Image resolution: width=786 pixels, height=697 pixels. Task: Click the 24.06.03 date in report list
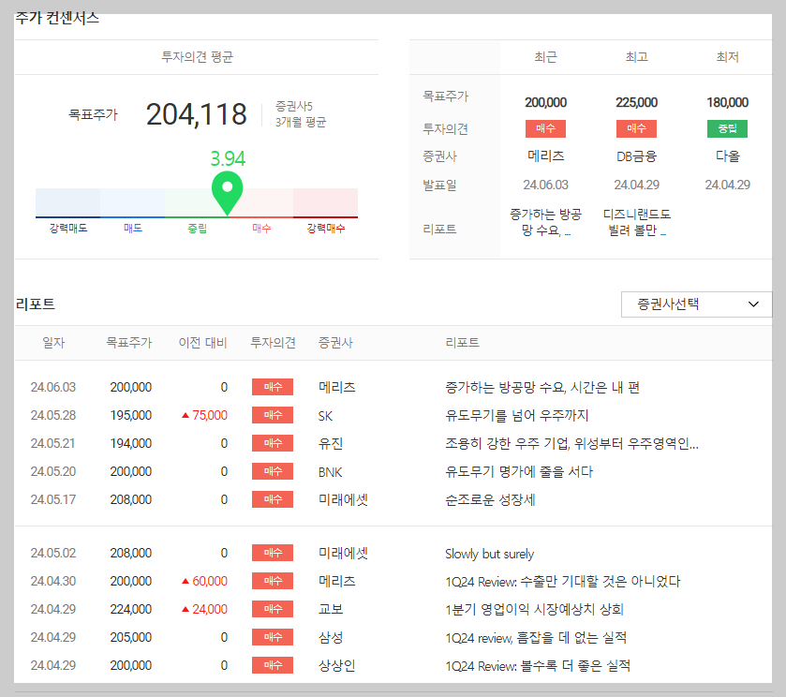click(x=53, y=387)
